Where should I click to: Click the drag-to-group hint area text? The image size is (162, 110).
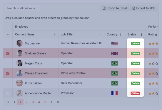pyautogui.click(x=47, y=18)
